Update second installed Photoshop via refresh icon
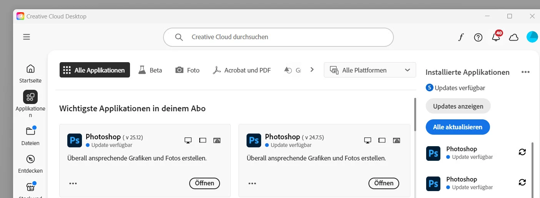Image resolution: width=540 pixels, height=198 pixels. (x=522, y=183)
